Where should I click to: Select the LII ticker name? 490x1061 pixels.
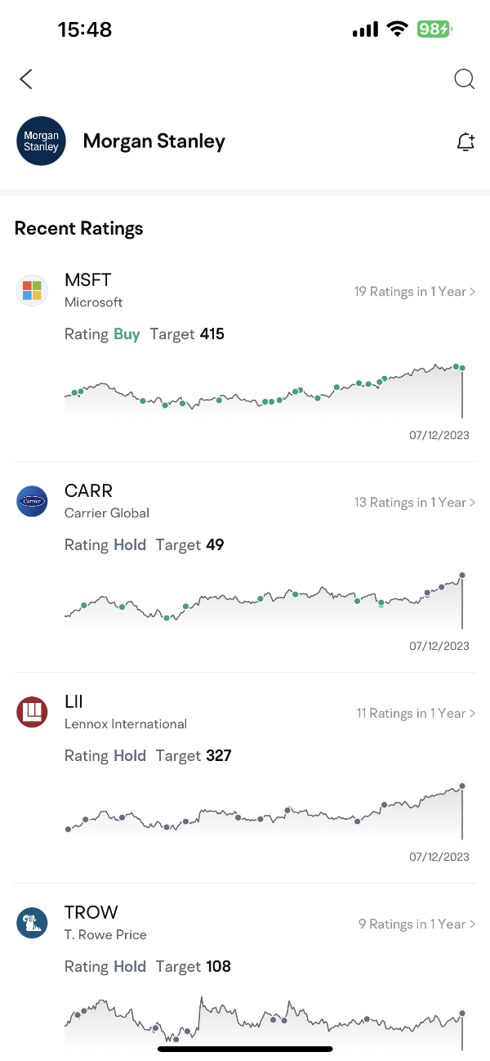(x=73, y=702)
